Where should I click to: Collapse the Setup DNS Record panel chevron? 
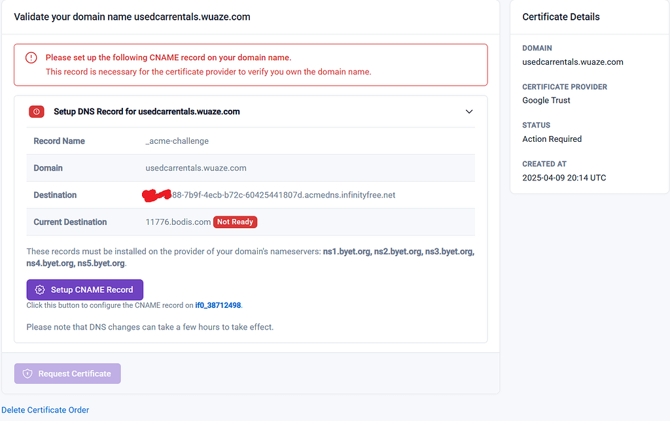point(469,112)
